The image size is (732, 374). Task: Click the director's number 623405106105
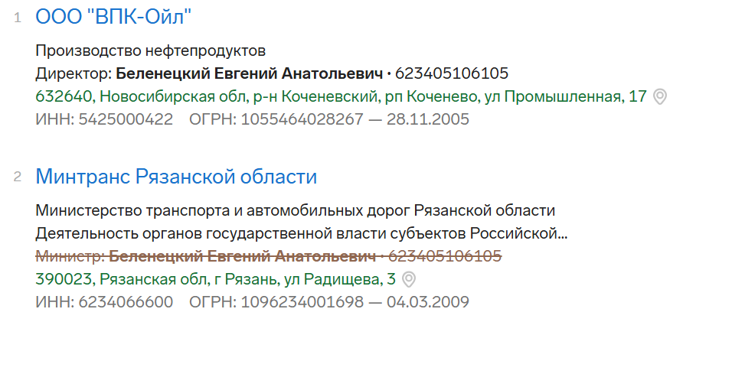pos(452,74)
